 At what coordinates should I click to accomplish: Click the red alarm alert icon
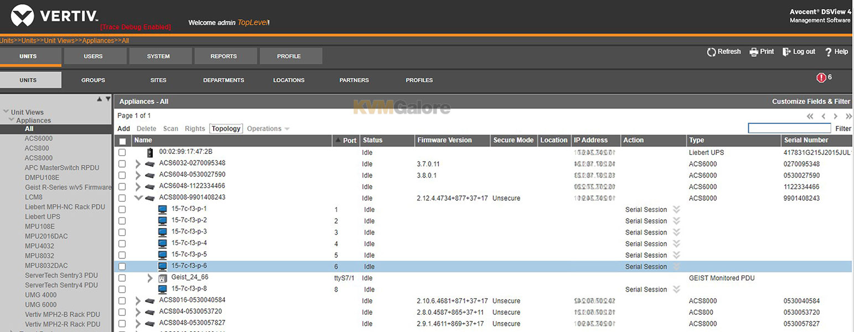821,77
